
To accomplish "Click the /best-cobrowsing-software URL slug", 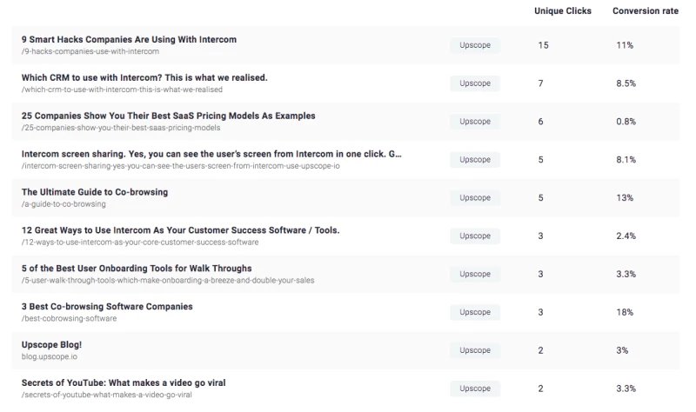I will [69, 318].
